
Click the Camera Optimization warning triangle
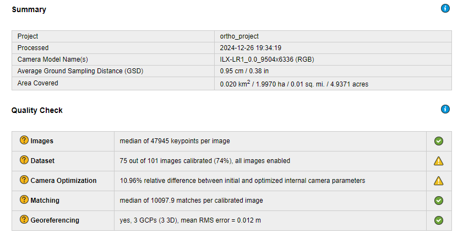pos(439,181)
